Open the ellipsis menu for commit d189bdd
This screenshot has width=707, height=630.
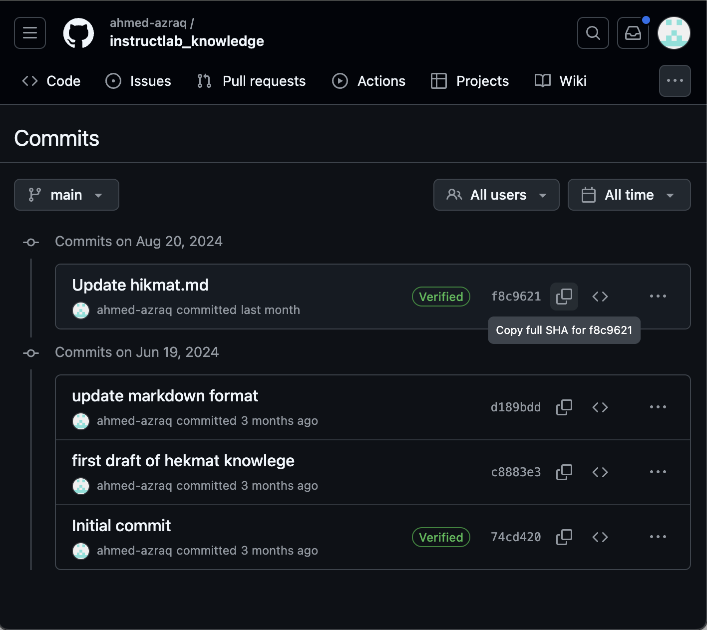pyautogui.click(x=658, y=407)
